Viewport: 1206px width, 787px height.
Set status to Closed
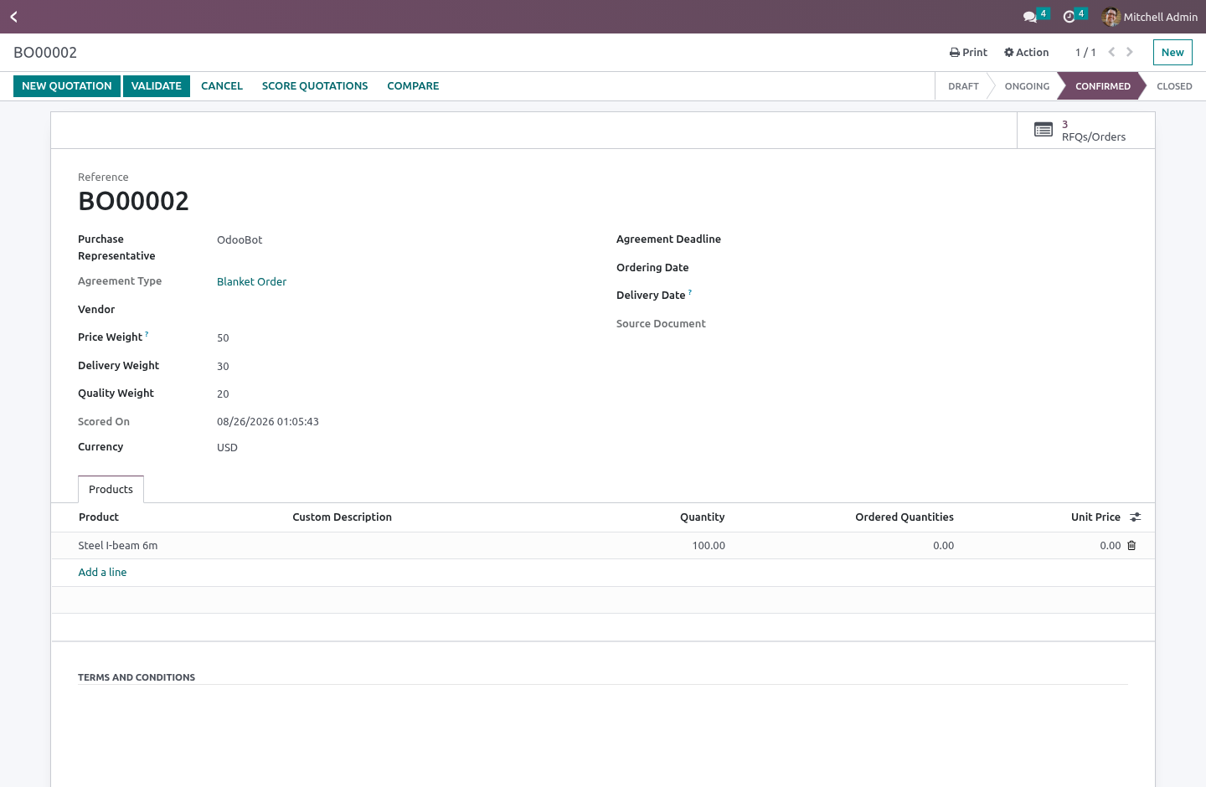pos(1174,86)
